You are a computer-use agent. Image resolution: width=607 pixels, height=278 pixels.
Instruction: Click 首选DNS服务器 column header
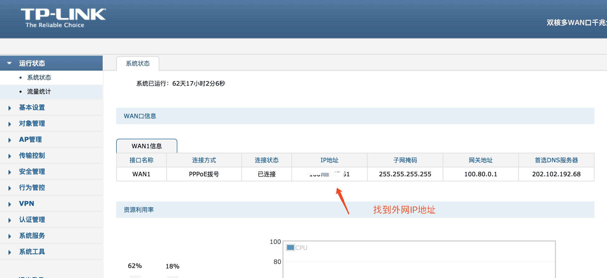pyautogui.click(x=556, y=160)
